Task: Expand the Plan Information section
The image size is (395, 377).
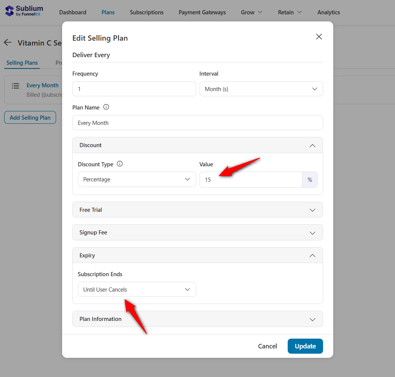Action: point(312,319)
